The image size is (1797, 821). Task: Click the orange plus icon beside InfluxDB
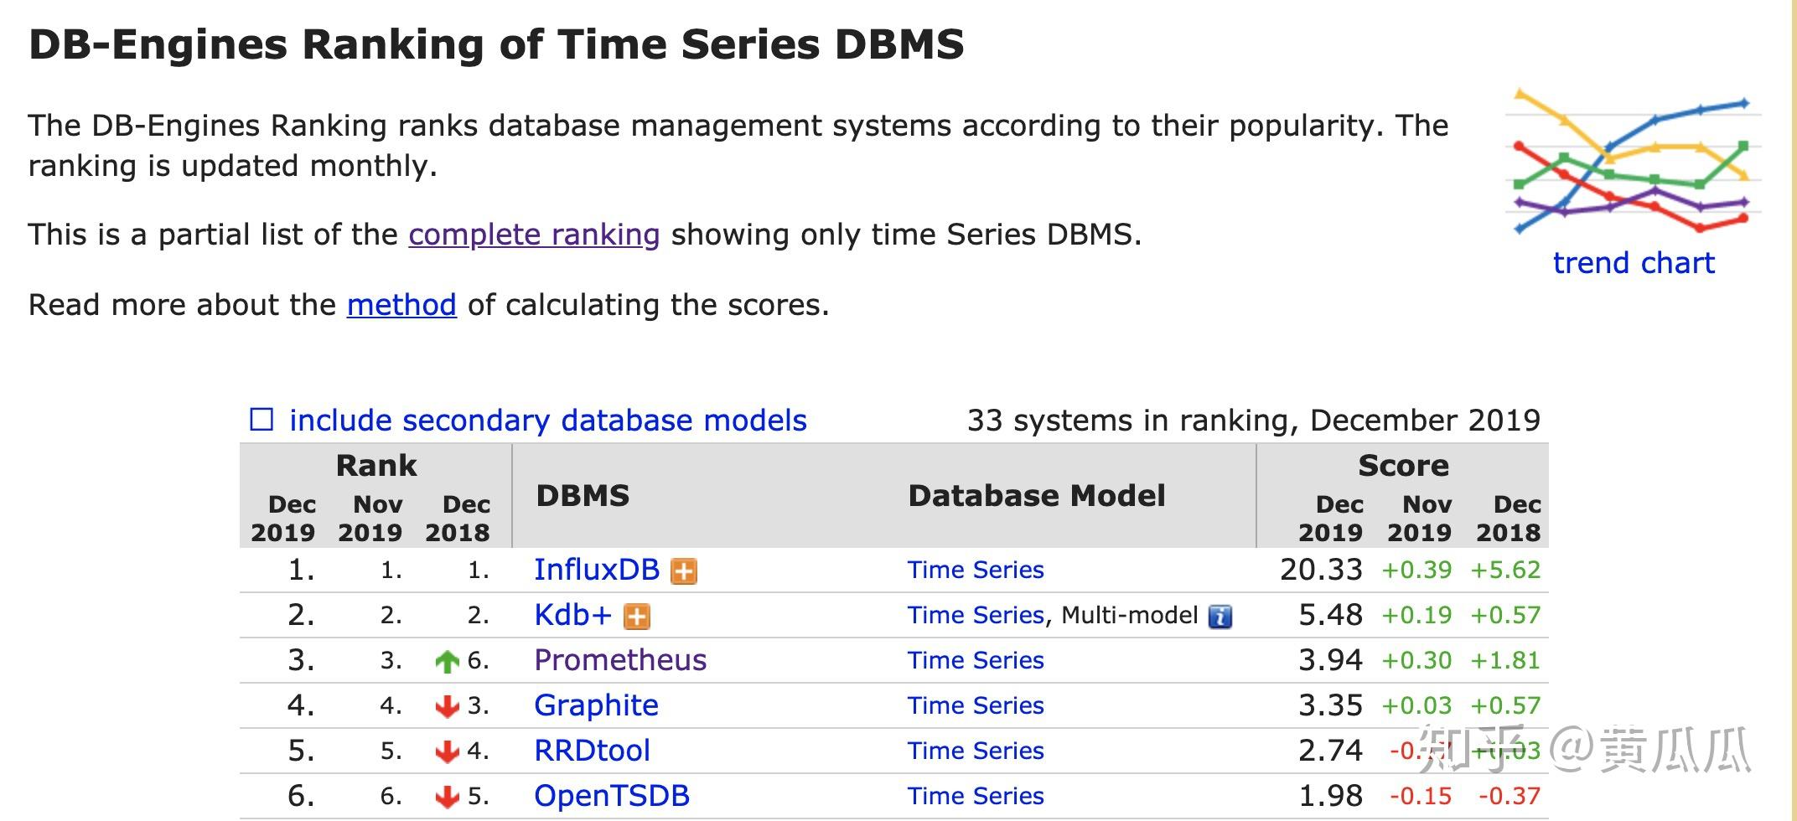[x=684, y=571]
